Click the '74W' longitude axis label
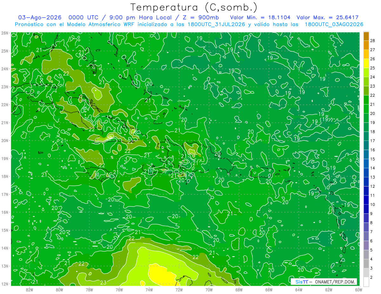This screenshot has height=294, width=381. point(149,290)
